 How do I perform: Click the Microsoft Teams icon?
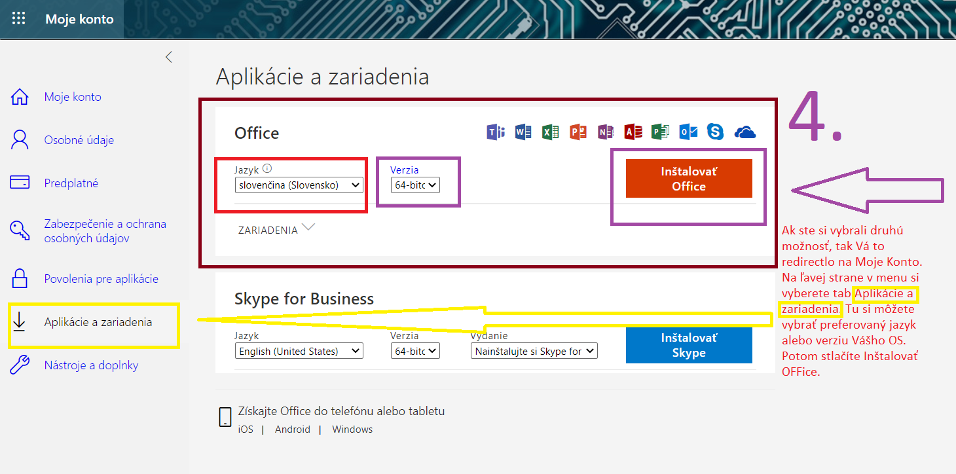click(x=496, y=132)
